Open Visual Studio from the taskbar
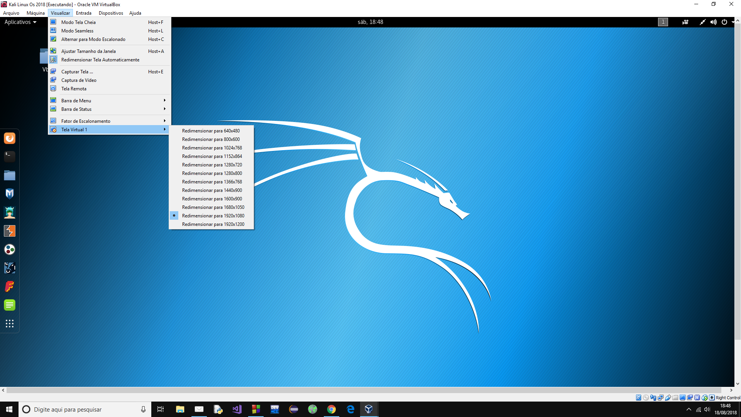 coord(237,409)
